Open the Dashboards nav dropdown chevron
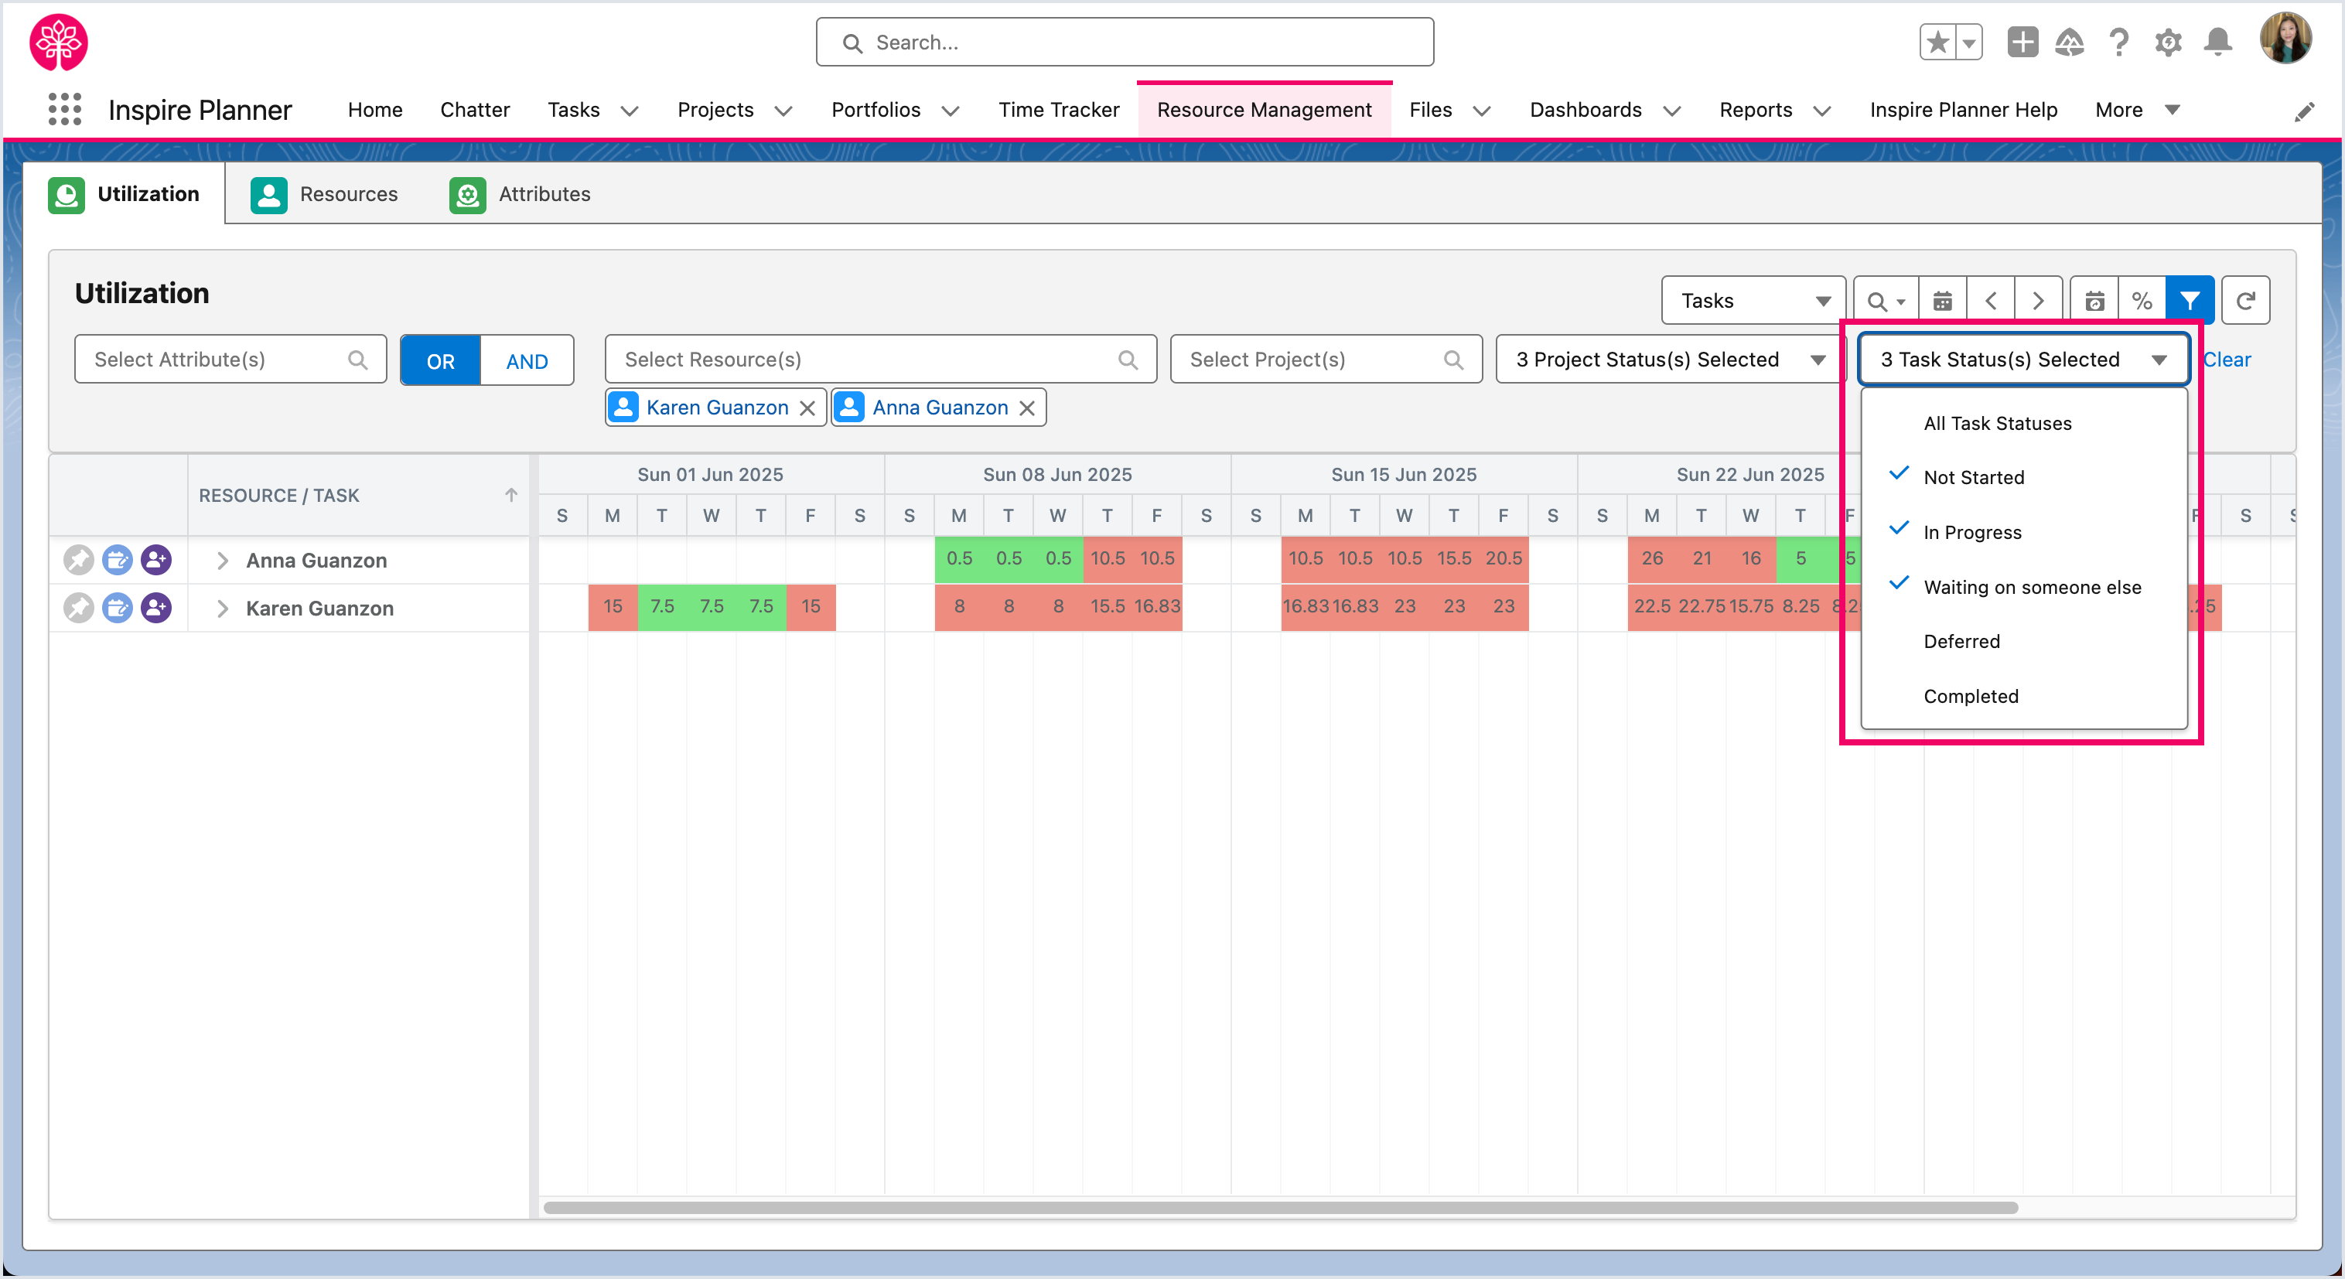Screen dimensions: 2345x1279 pos(1671,111)
